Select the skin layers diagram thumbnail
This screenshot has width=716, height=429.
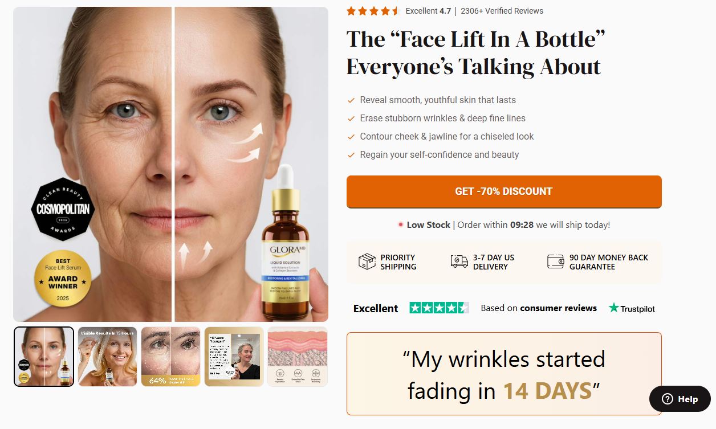(297, 357)
